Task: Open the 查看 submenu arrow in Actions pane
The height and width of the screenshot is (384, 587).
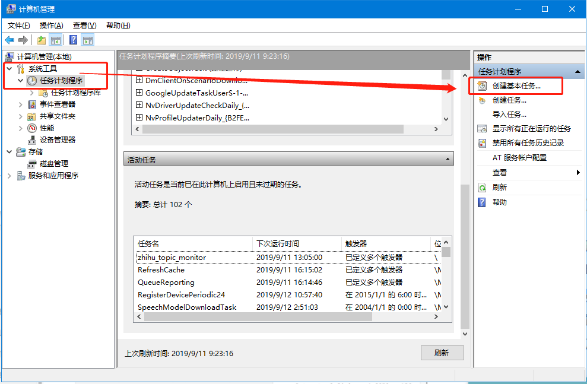Action: pos(579,173)
